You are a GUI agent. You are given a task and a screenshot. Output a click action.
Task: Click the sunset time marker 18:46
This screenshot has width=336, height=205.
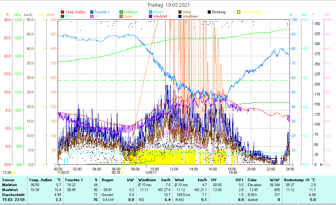(233, 173)
